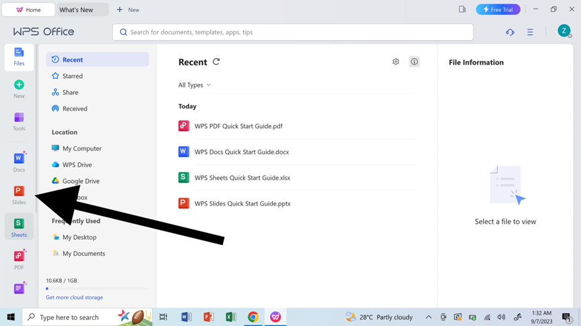Launch PDF from the sidebar
The height and width of the screenshot is (326, 581).
[19, 259]
